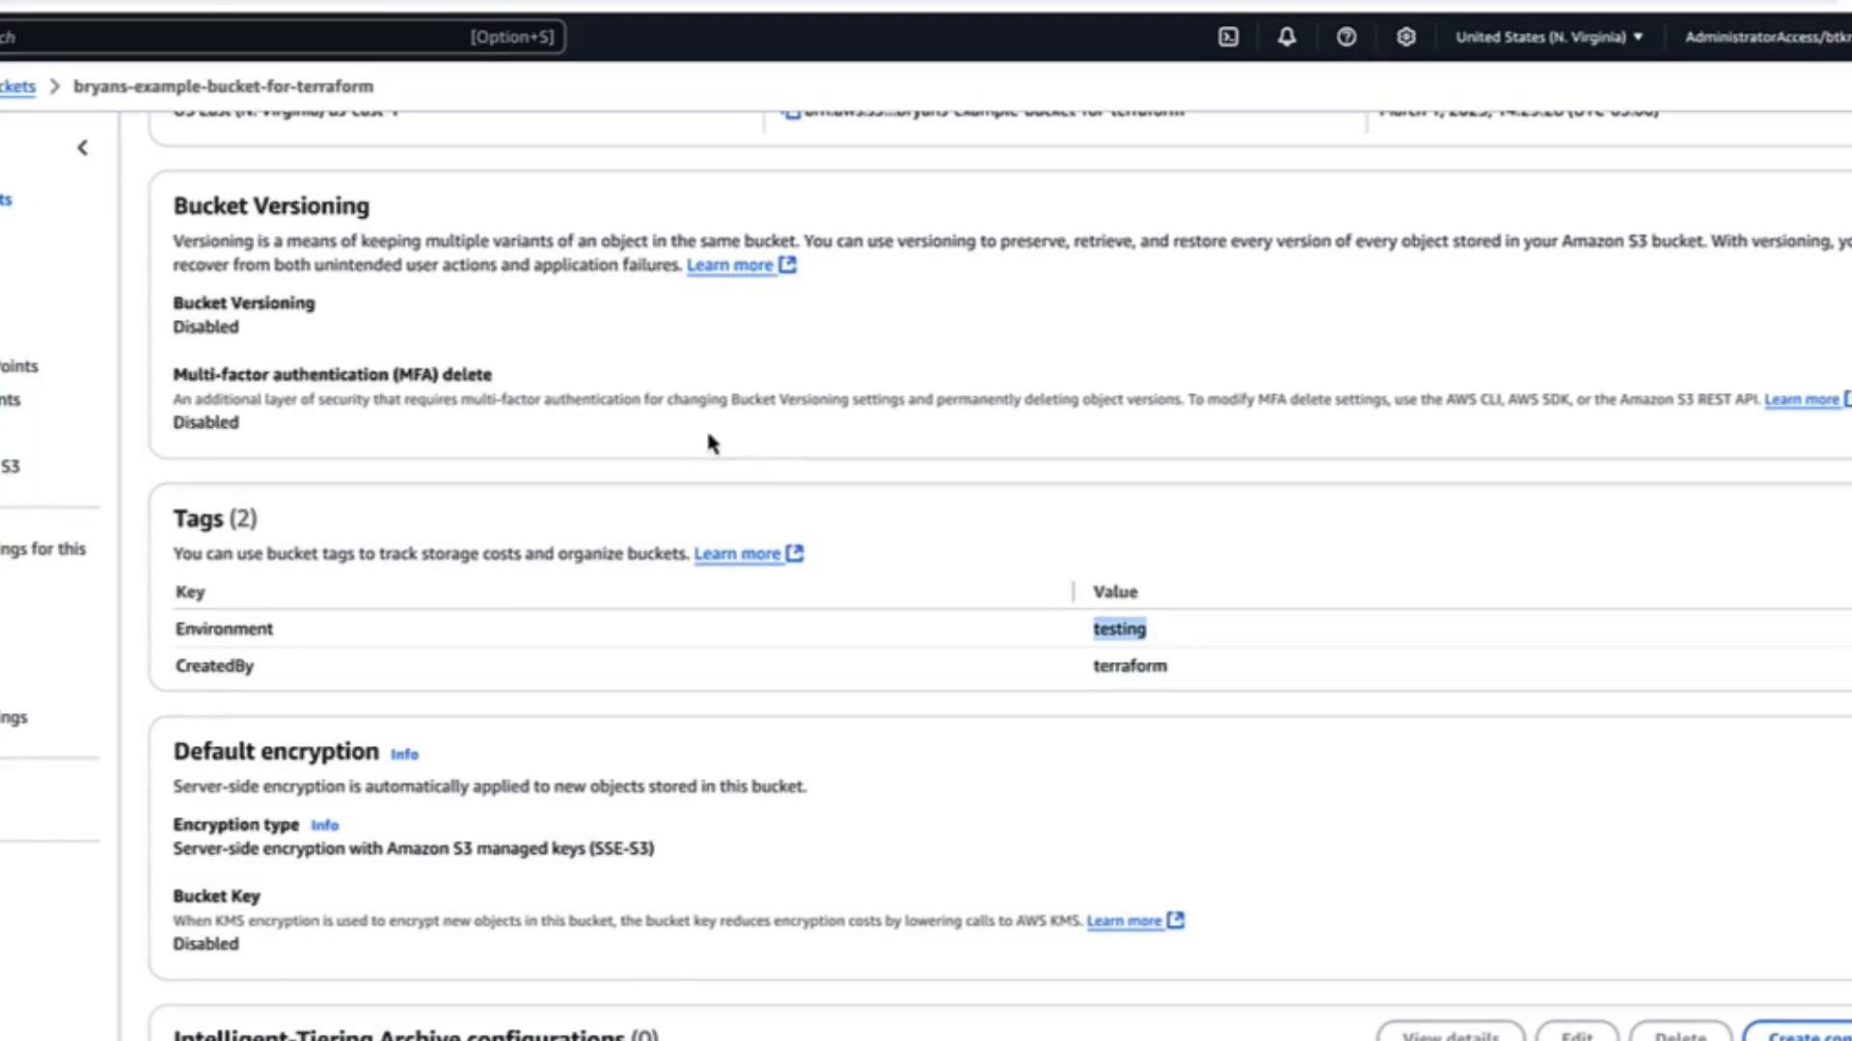The image size is (1852, 1041).
Task: Open Learn more link in Tags section
Action: (737, 553)
